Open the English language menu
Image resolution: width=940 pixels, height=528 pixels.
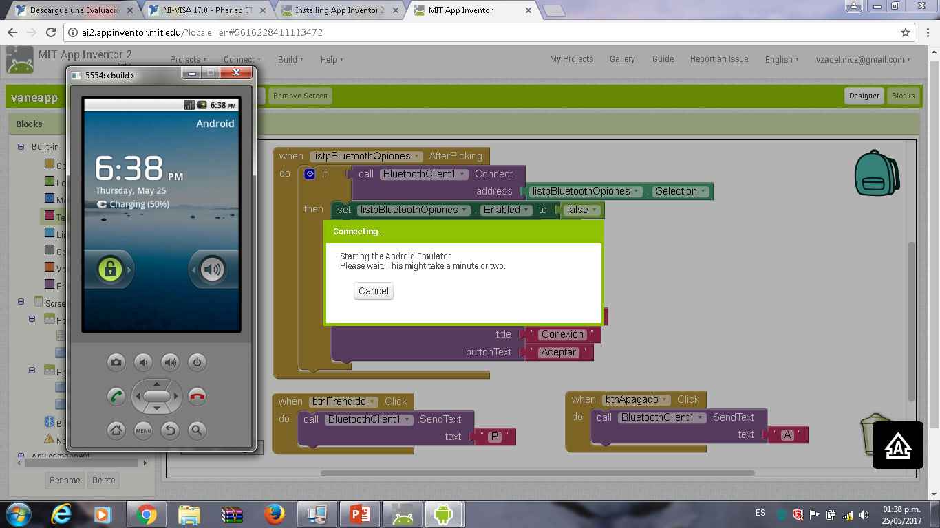point(782,59)
